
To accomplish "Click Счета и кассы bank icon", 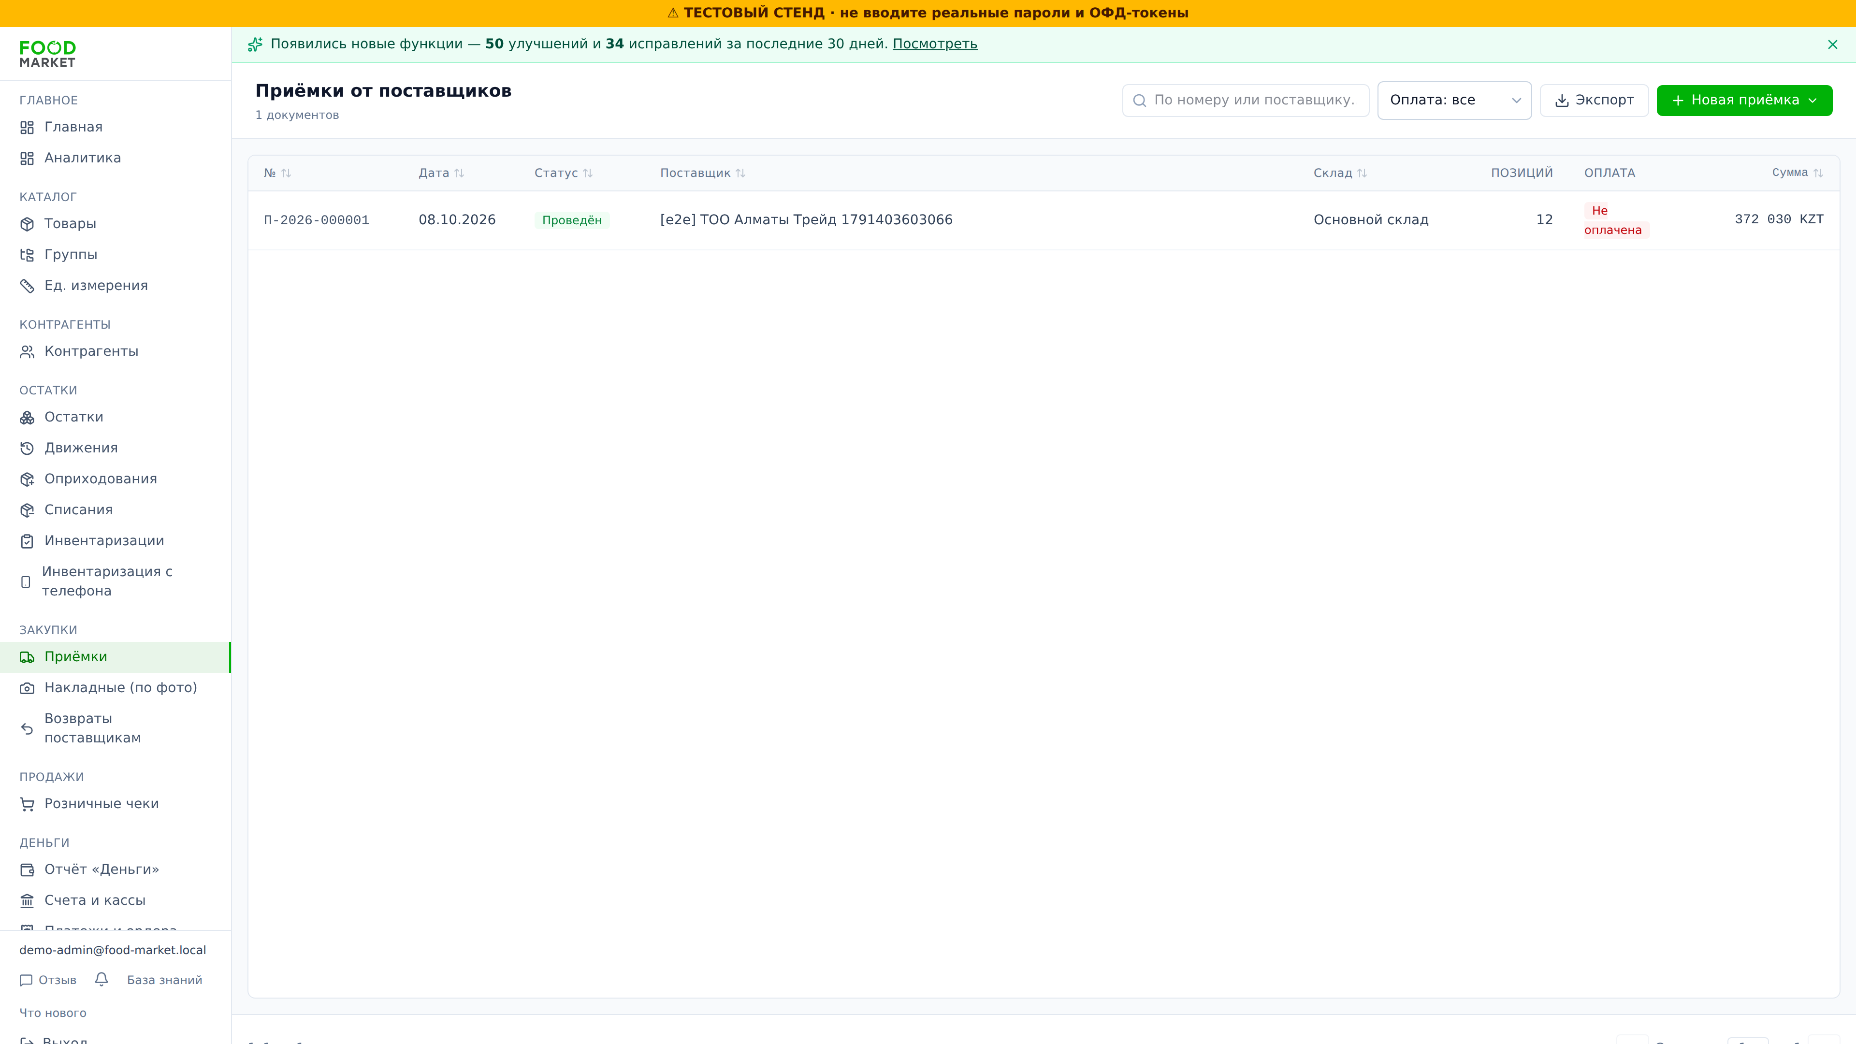I will point(28,900).
